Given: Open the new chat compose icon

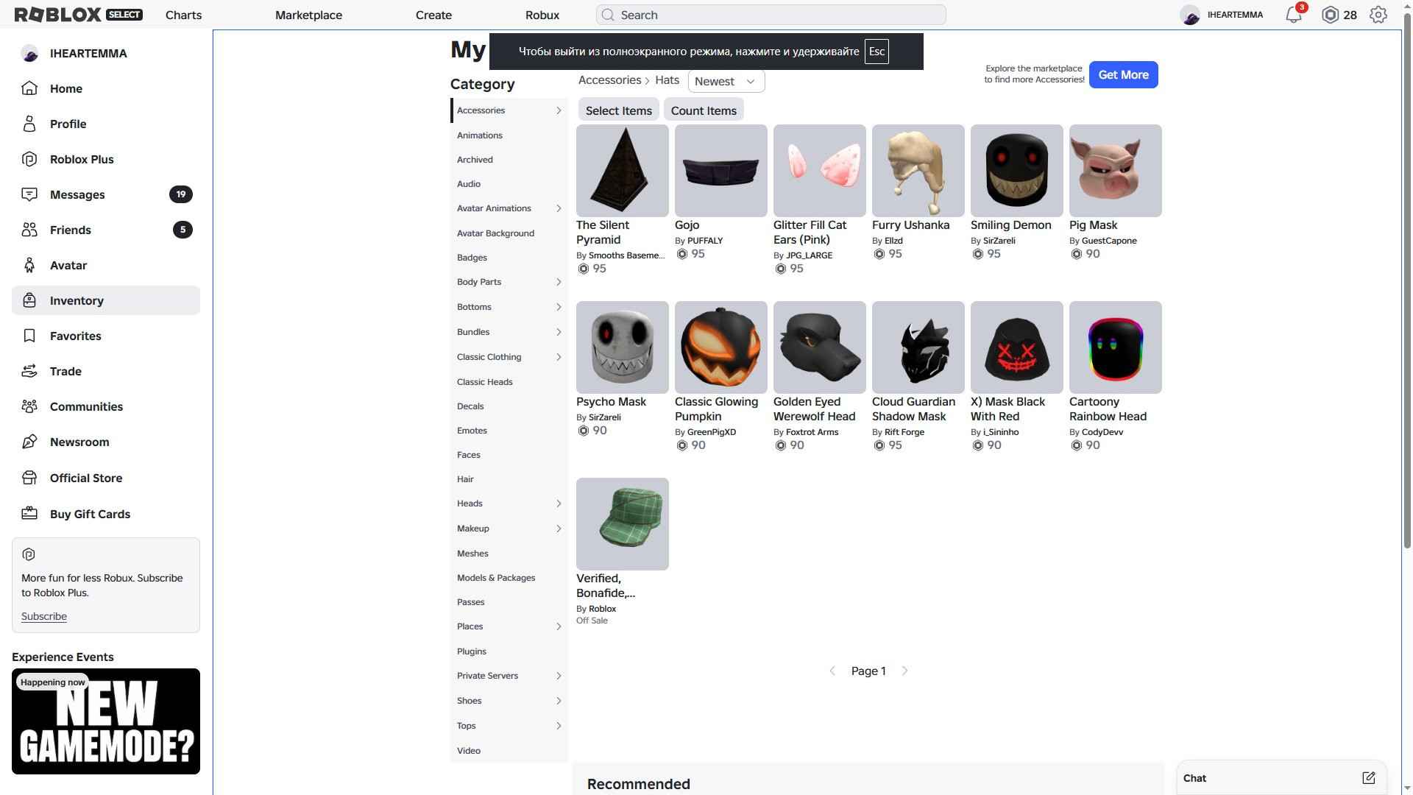Looking at the screenshot, I should click(x=1368, y=778).
